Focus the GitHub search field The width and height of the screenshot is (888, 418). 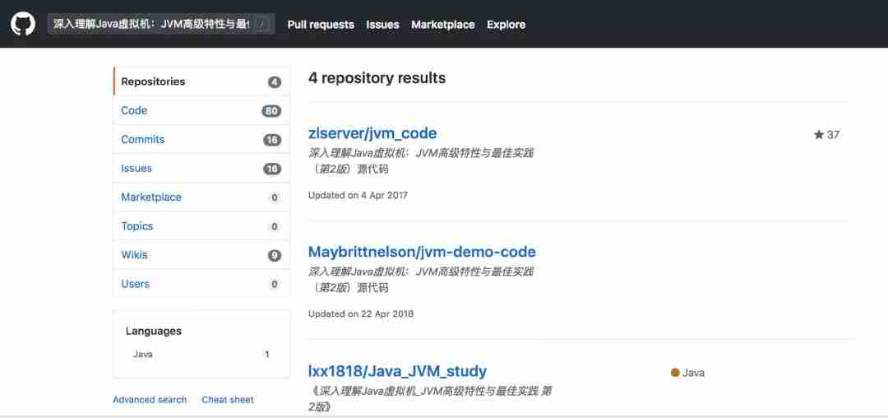[x=161, y=25]
